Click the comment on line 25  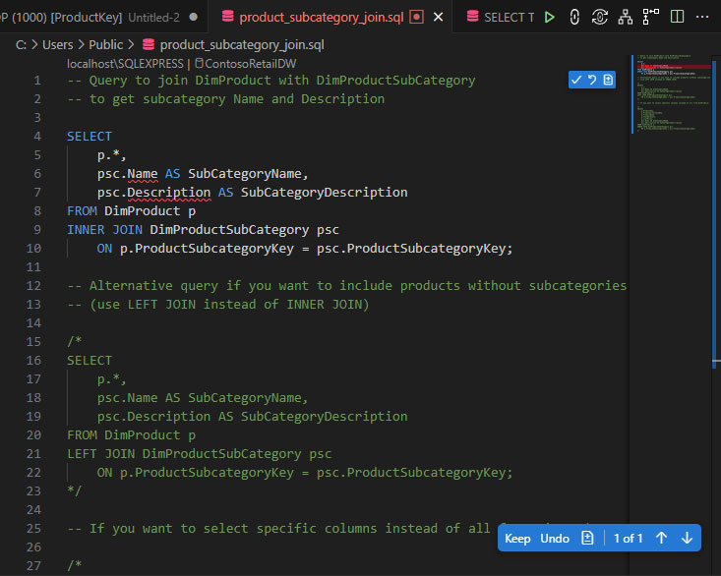tap(278, 529)
